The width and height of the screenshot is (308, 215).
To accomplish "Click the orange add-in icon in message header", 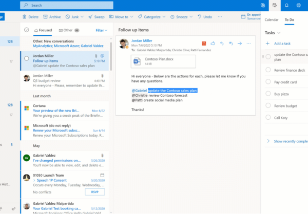I will click(x=204, y=44).
